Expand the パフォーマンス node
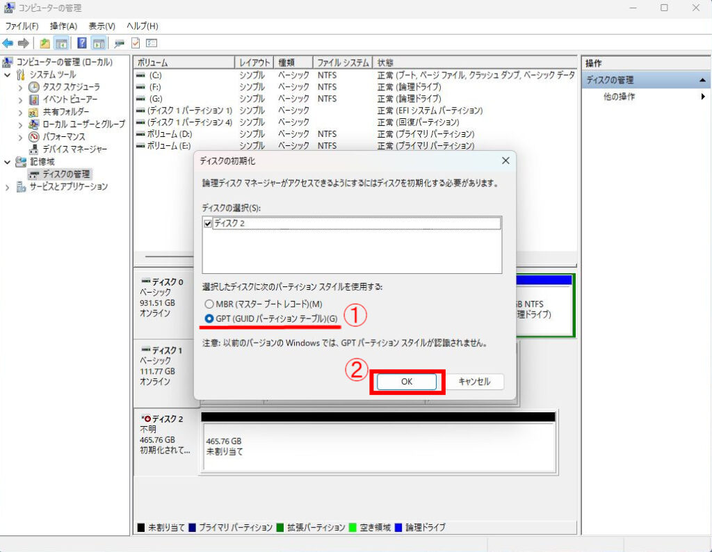 (x=20, y=137)
